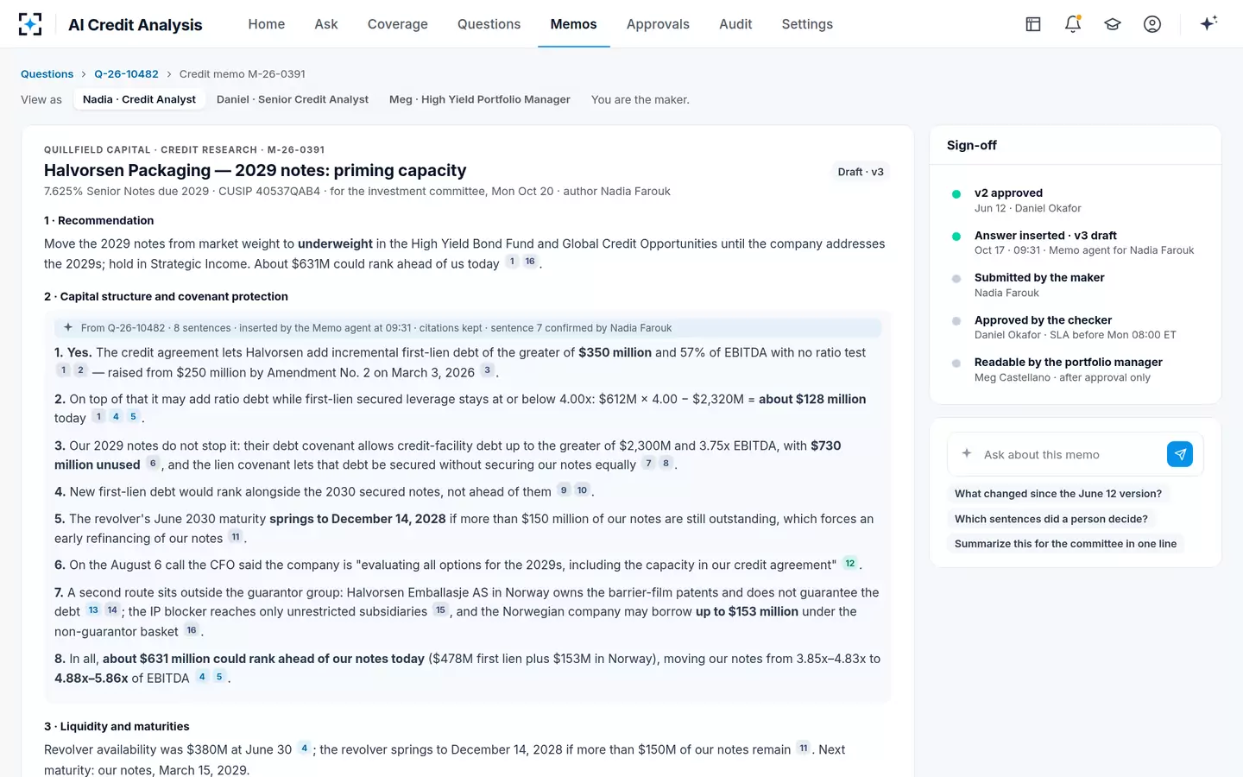This screenshot has width=1243, height=777.
Task: Click the sparkle icon in inserted-answer banner
Action: point(68,328)
